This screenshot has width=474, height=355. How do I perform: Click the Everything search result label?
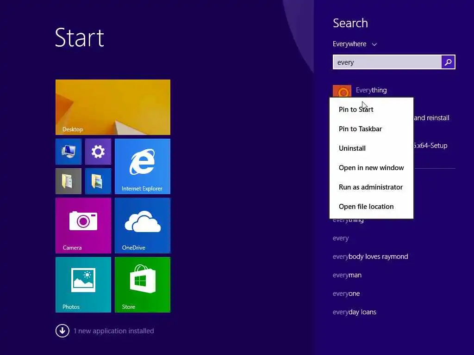tap(371, 90)
